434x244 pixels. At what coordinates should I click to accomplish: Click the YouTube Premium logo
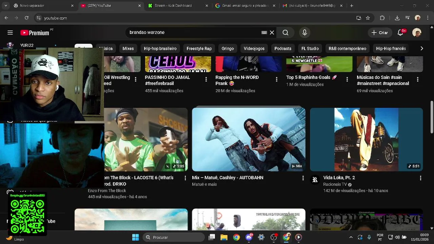(35, 33)
